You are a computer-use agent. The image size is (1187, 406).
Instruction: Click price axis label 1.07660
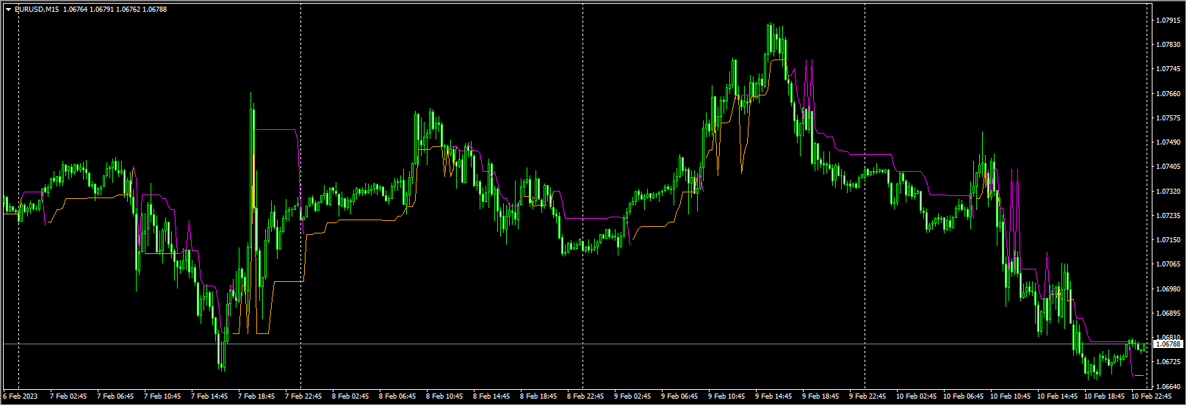pyautogui.click(x=1168, y=94)
